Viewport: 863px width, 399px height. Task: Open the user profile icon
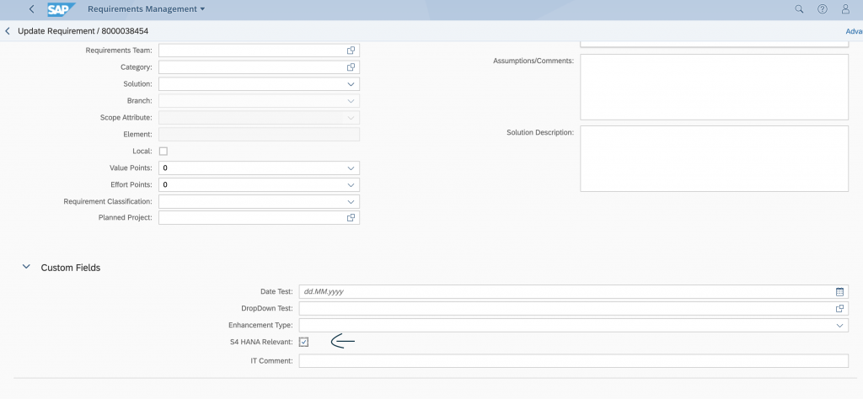coord(845,8)
